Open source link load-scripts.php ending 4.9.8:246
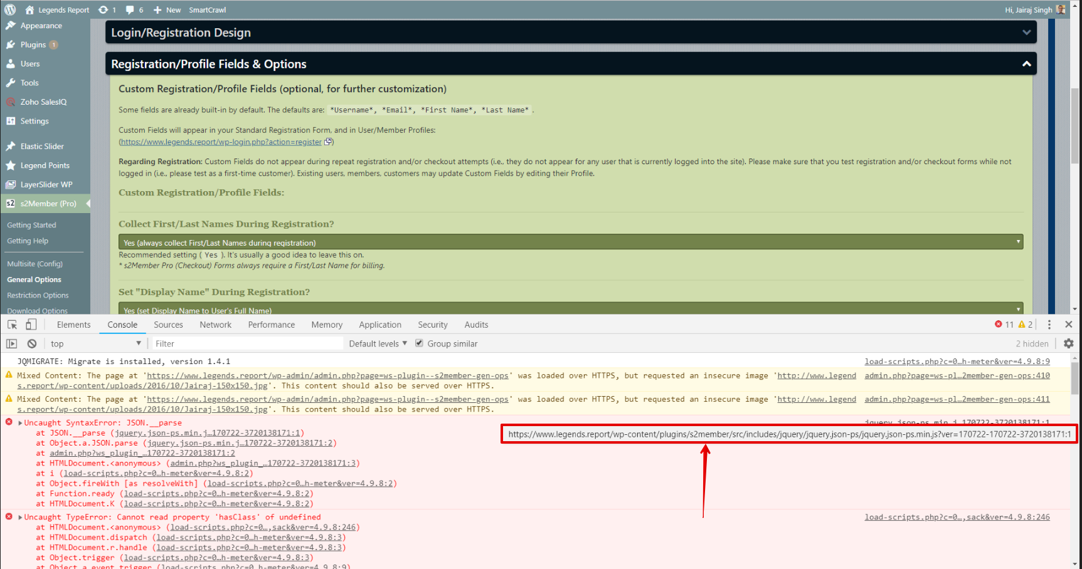1082x569 pixels. tap(957, 517)
